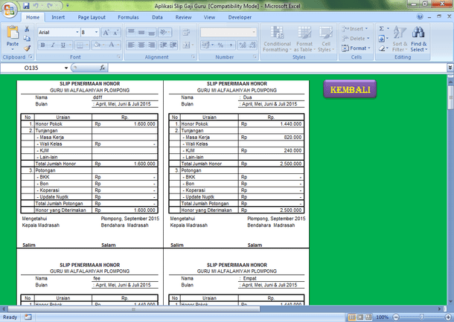Align text right
The height and width of the screenshot is (322, 454).
pos(151,45)
